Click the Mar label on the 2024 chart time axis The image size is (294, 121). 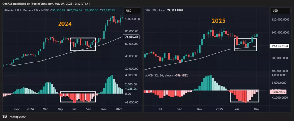pyautogui.click(x=45, y=109)
